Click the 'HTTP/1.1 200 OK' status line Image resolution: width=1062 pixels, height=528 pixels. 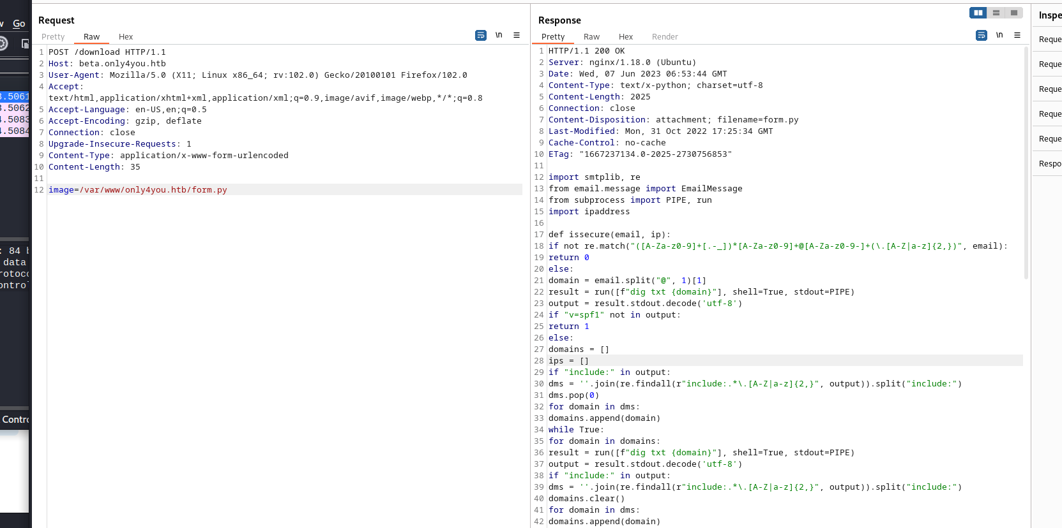[x=586, y=51]
